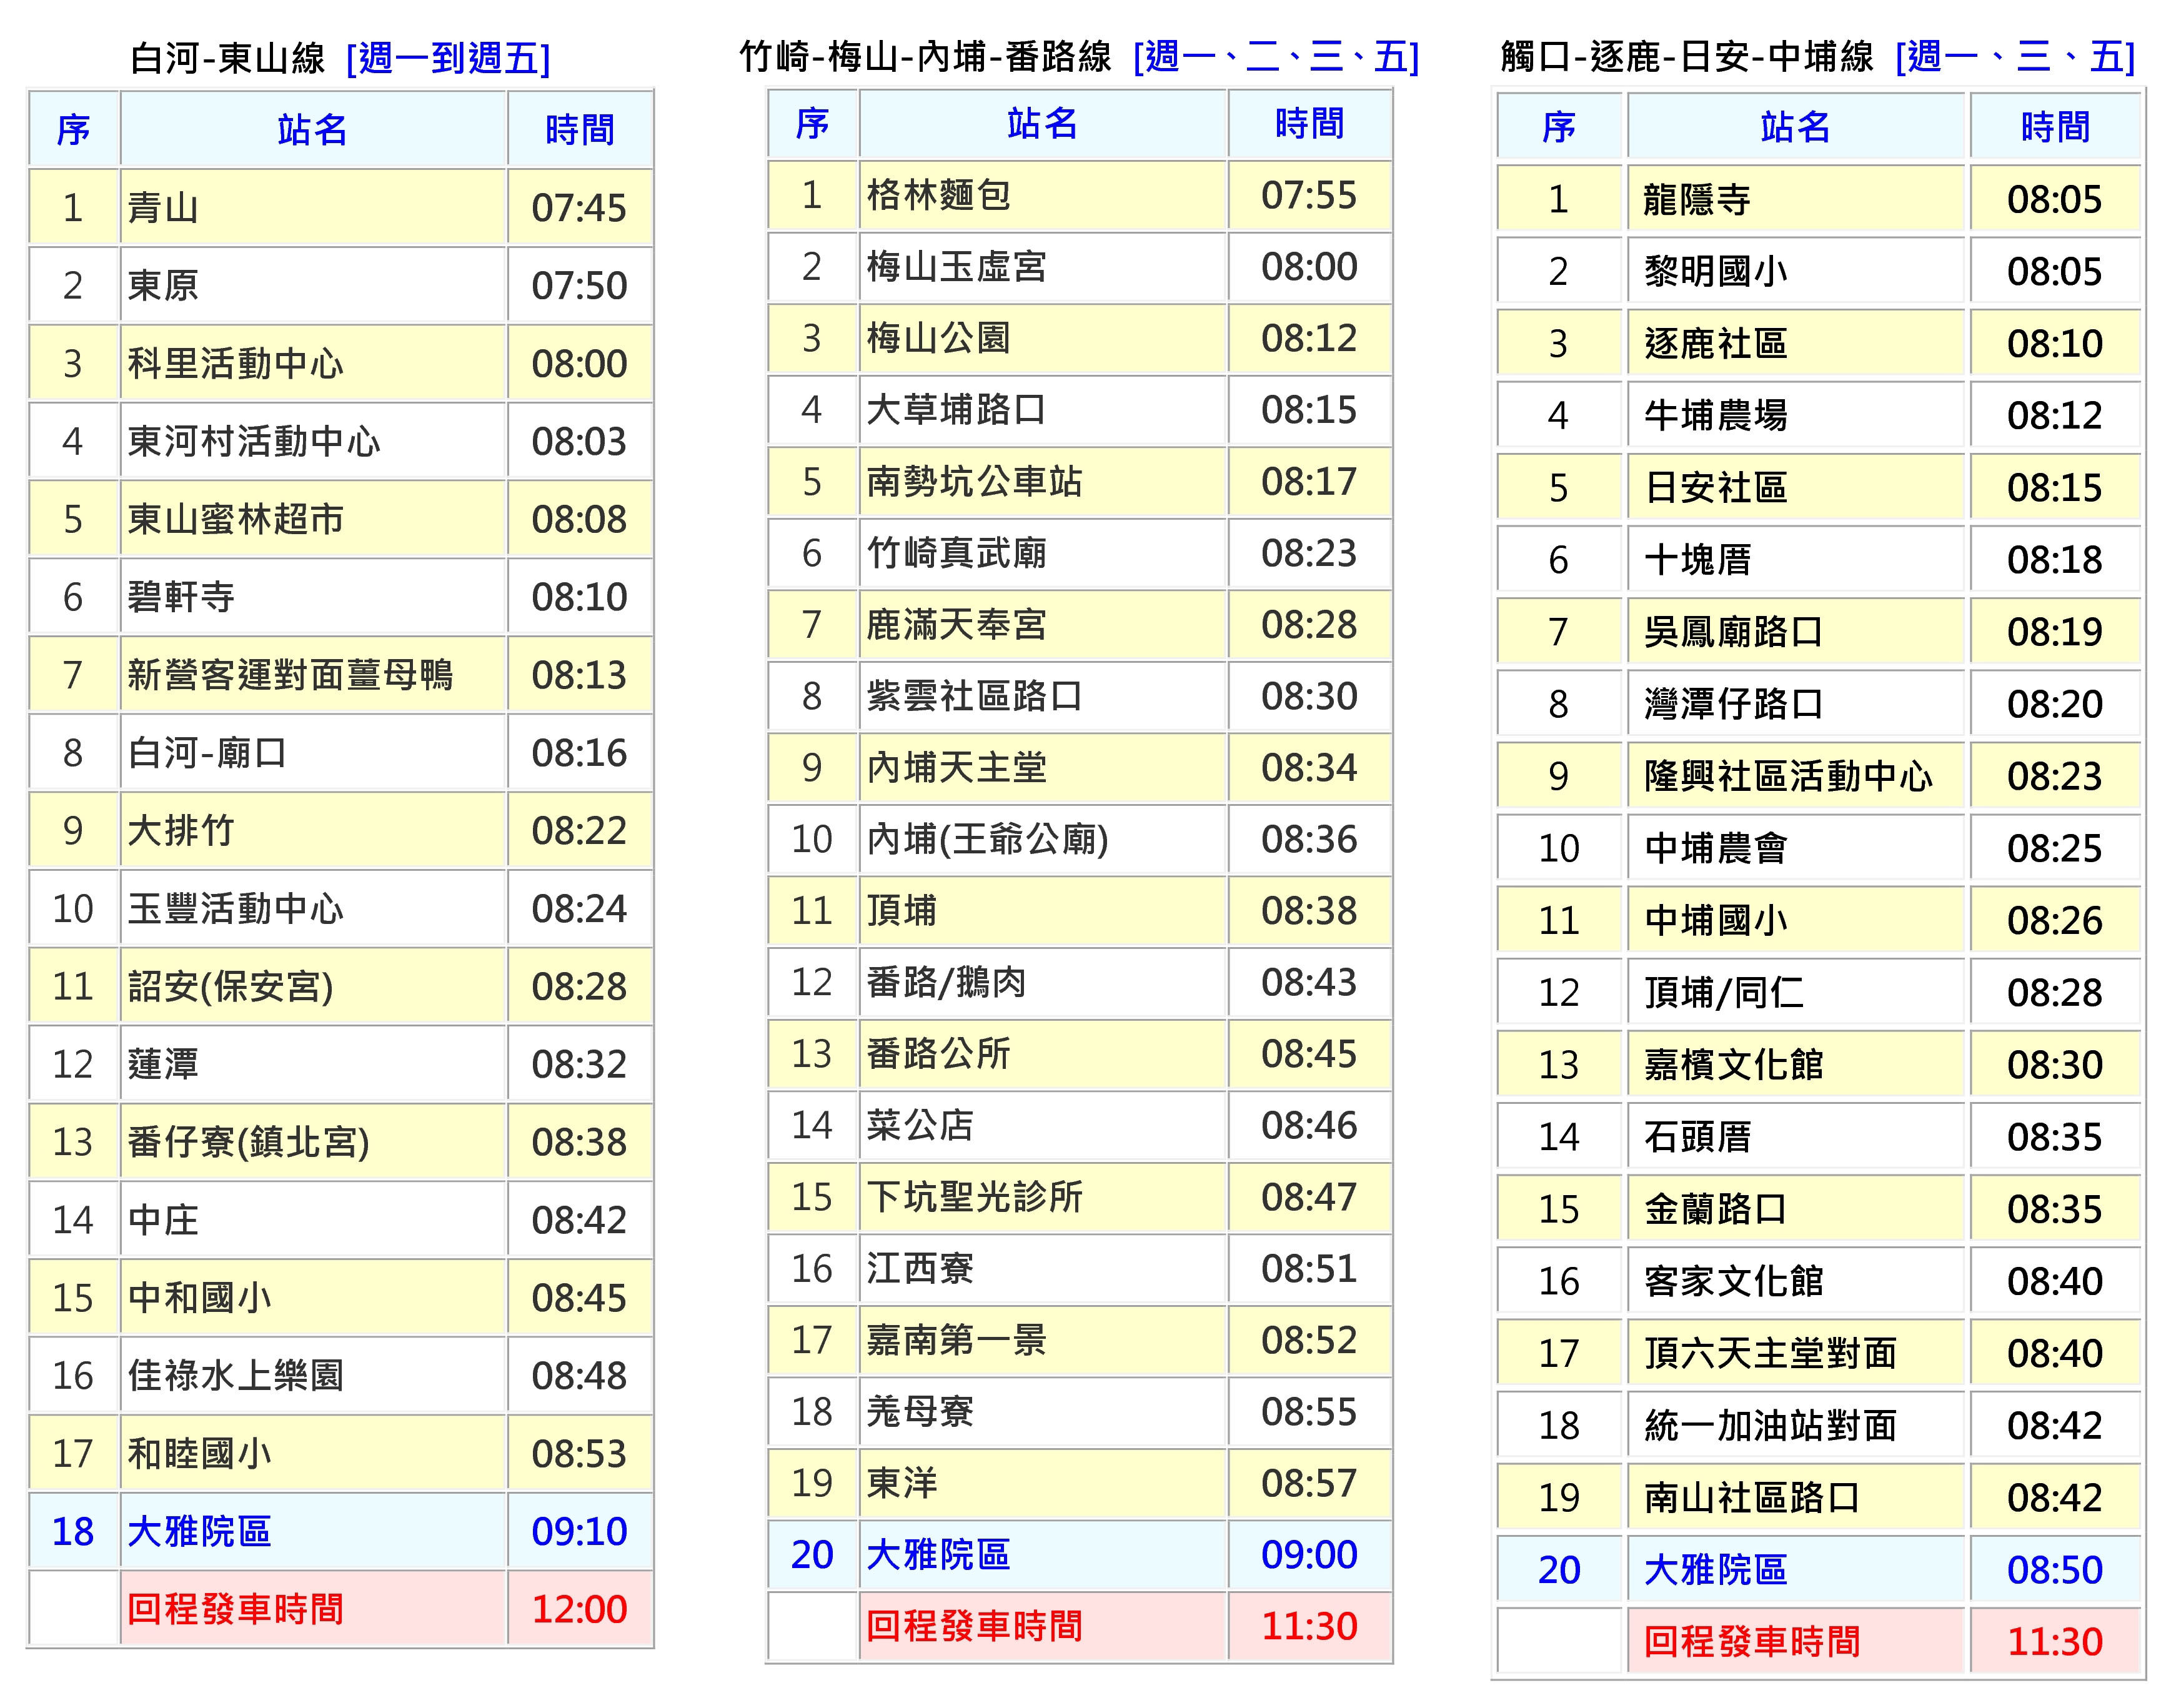Screen dimensions: 2176x1708
Task: Select the 番路公所 stop
Action: coord(938,1054)
